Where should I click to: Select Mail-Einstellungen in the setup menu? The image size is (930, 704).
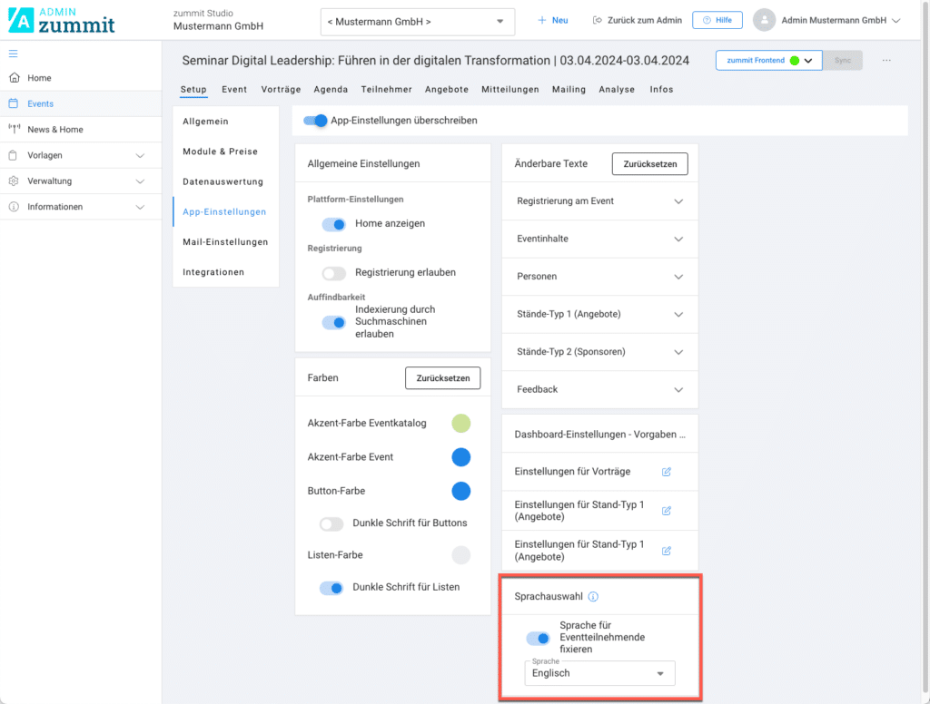tap(225, 242)
